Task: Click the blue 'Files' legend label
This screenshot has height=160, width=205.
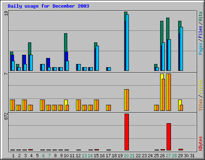Action: (201, 32)
